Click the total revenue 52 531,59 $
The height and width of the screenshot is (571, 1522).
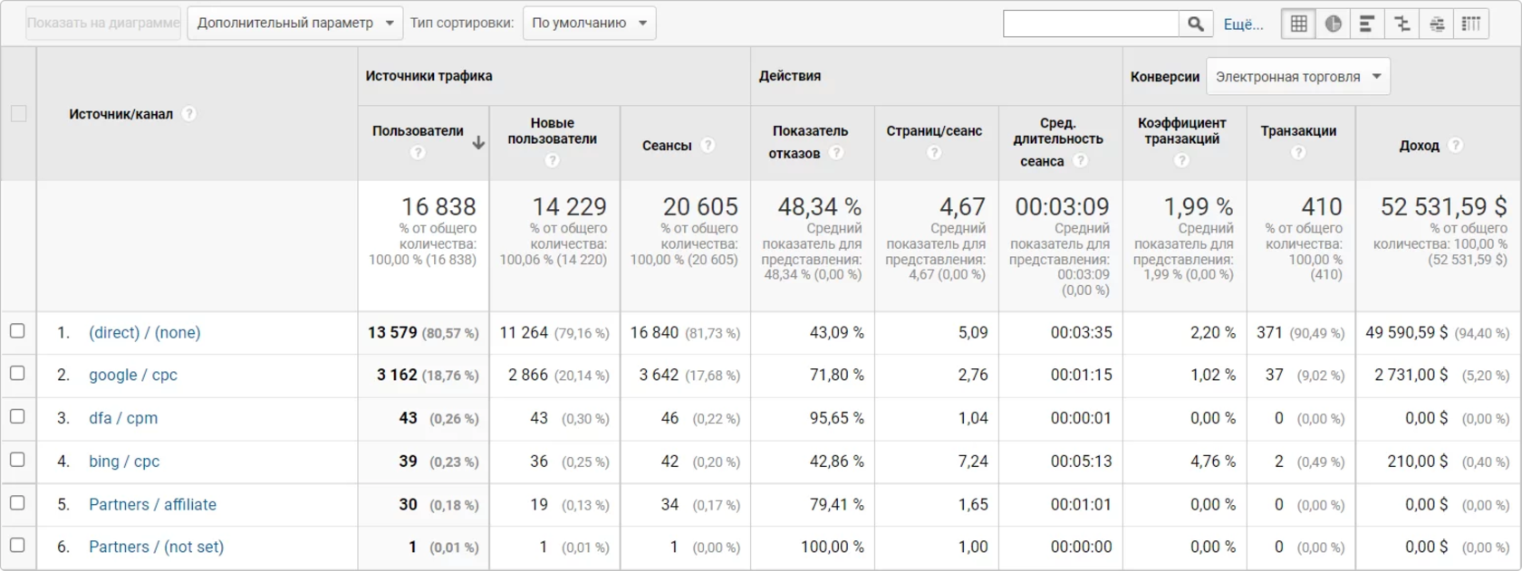(1443, 207)
